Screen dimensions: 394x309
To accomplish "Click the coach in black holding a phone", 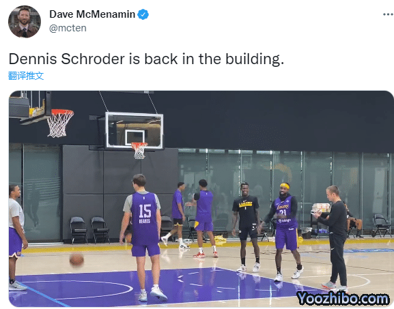I will [x=332, y=237].
